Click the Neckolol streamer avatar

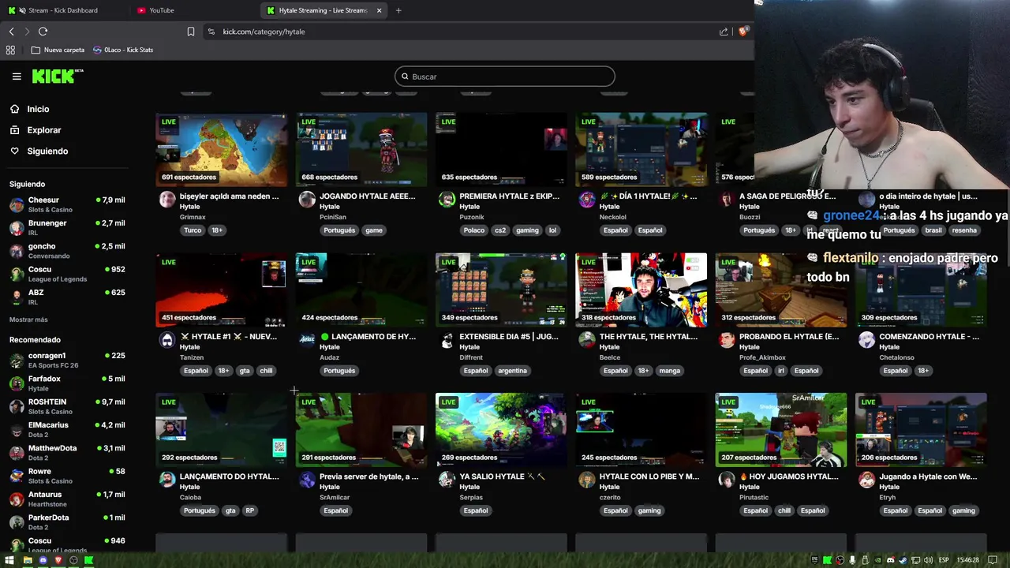pyautogui.click(x=586, y=200)
